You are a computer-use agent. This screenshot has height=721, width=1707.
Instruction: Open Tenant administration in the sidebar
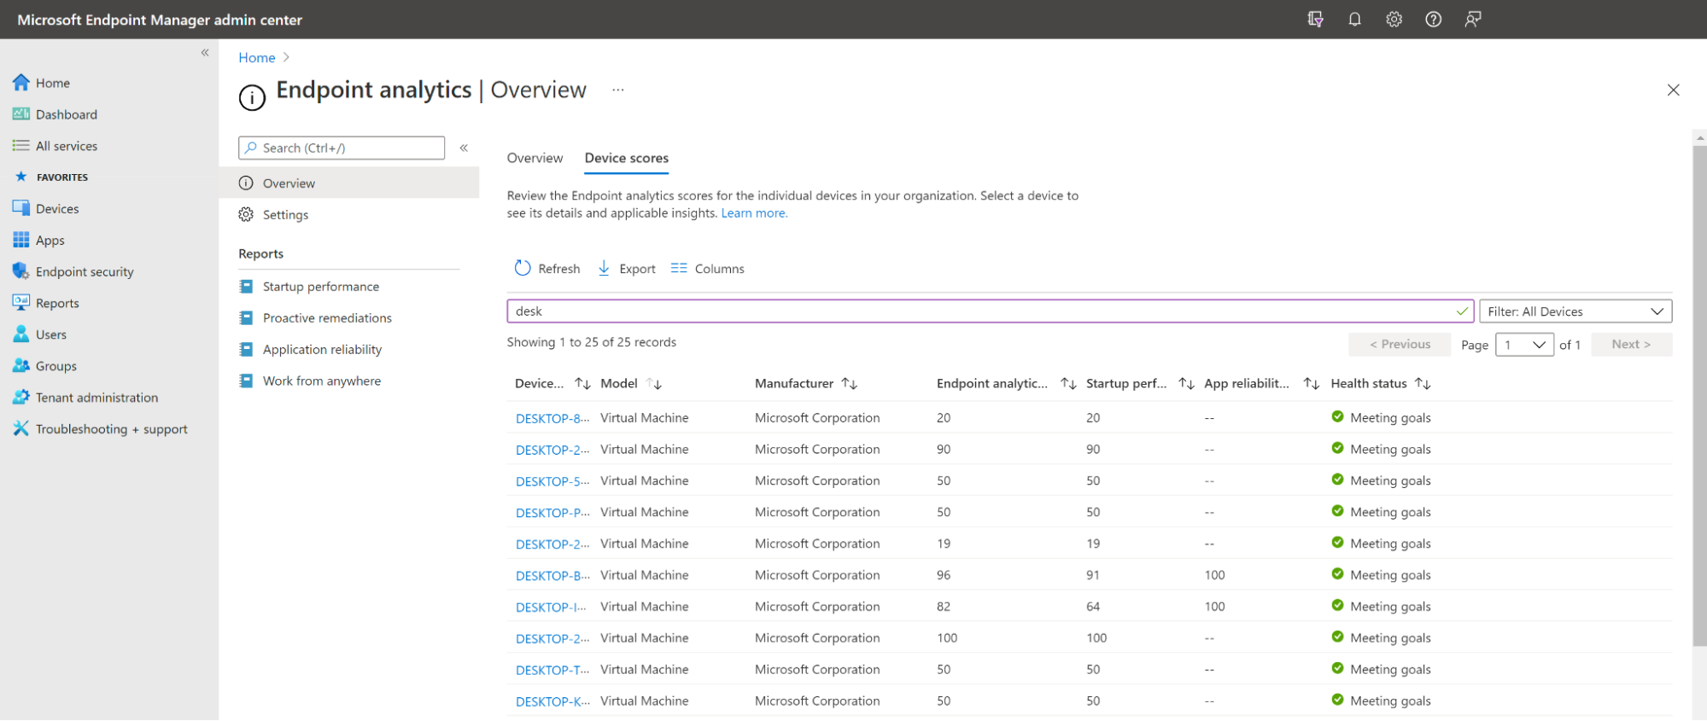(96, 398)
